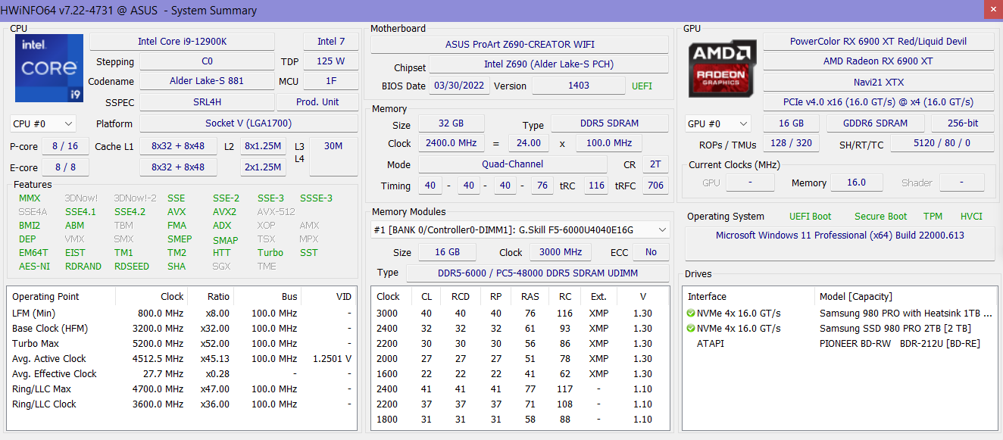
Task: Click the Intel Z690 chipset field
Action: coord(548,64)
